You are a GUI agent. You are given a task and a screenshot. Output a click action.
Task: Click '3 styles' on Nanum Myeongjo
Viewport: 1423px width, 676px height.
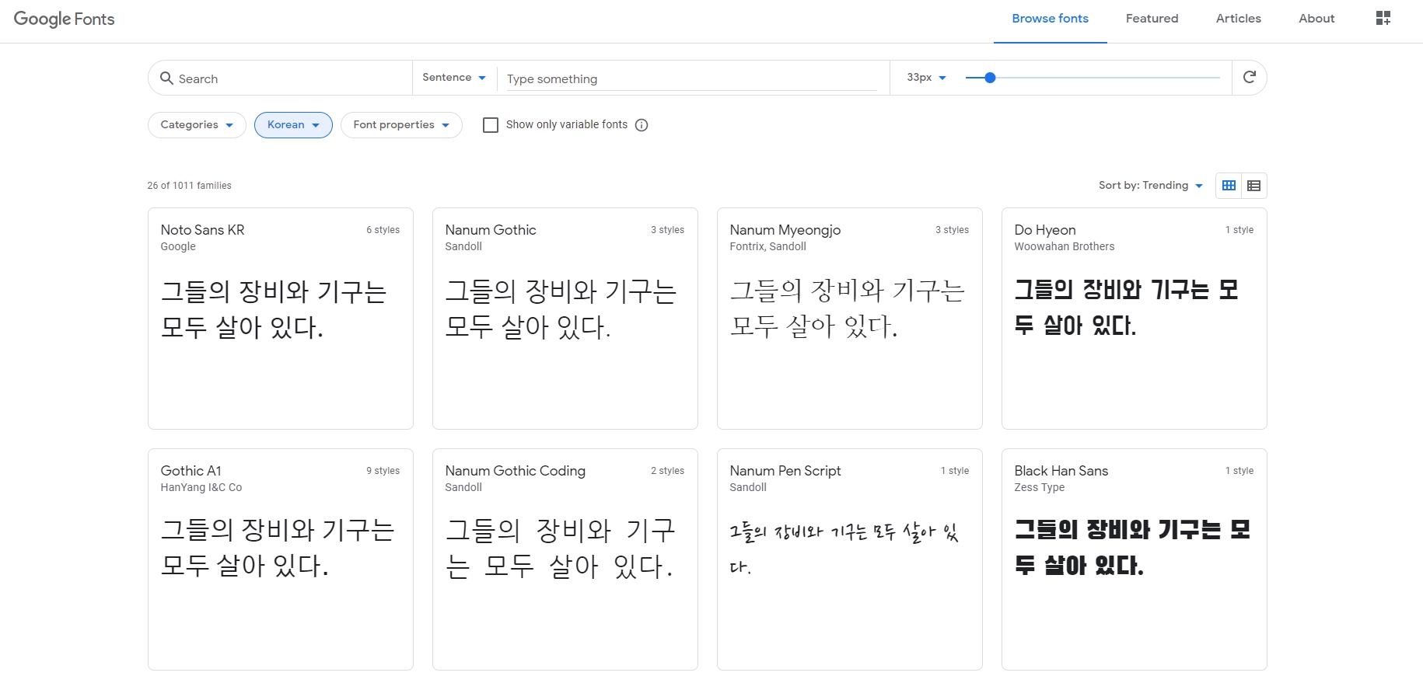[x=952, y=230]
